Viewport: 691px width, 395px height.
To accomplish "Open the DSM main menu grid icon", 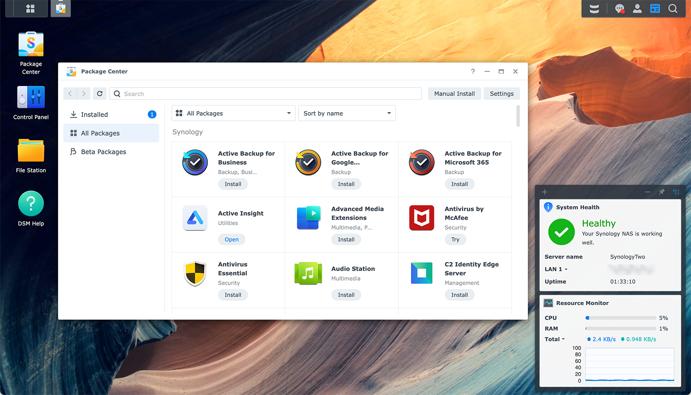I will coord(30,8).
